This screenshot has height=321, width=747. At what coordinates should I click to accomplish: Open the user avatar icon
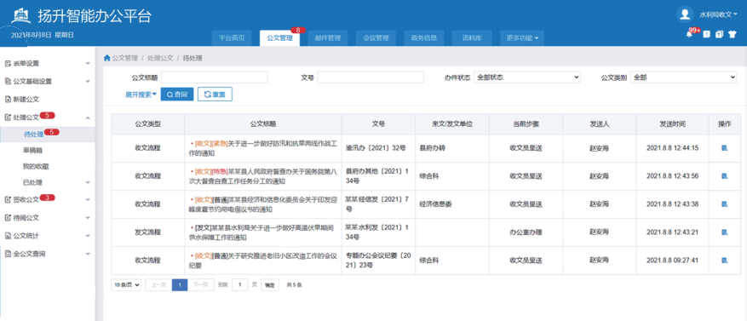pyautogui.click(x=685, y=14)
